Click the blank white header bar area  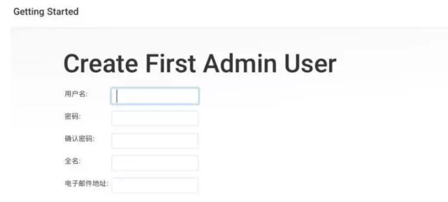(257, 13)
